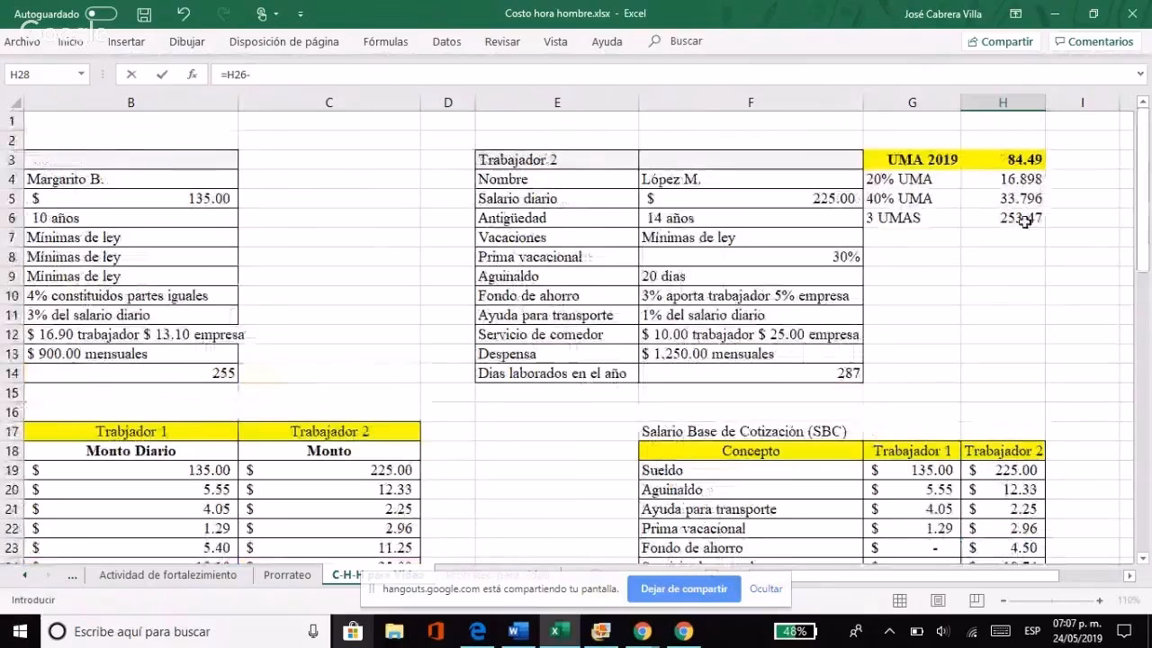
Task: Open Word from the taskbar
Action: [517, 631]
